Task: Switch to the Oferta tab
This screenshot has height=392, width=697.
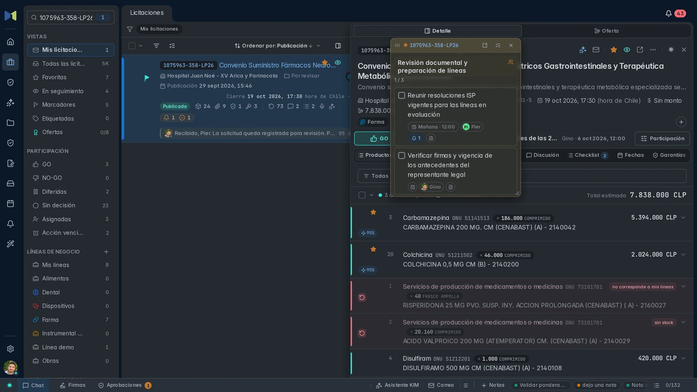Action: point(606,31)
